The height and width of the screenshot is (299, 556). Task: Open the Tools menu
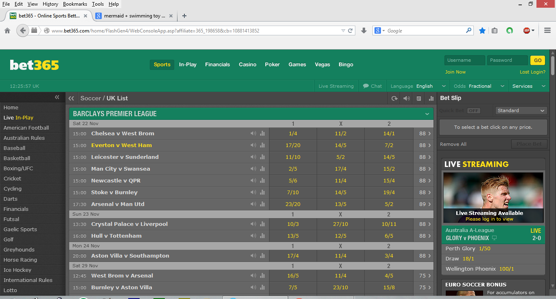tap(98, 4)
